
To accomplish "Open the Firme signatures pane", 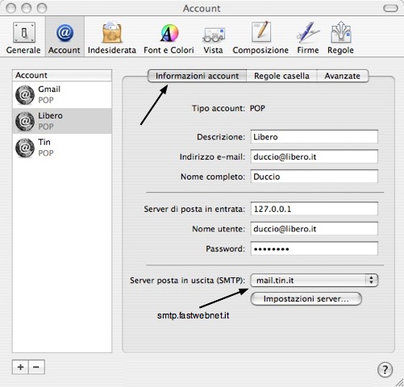I will [x=308, y=38].
